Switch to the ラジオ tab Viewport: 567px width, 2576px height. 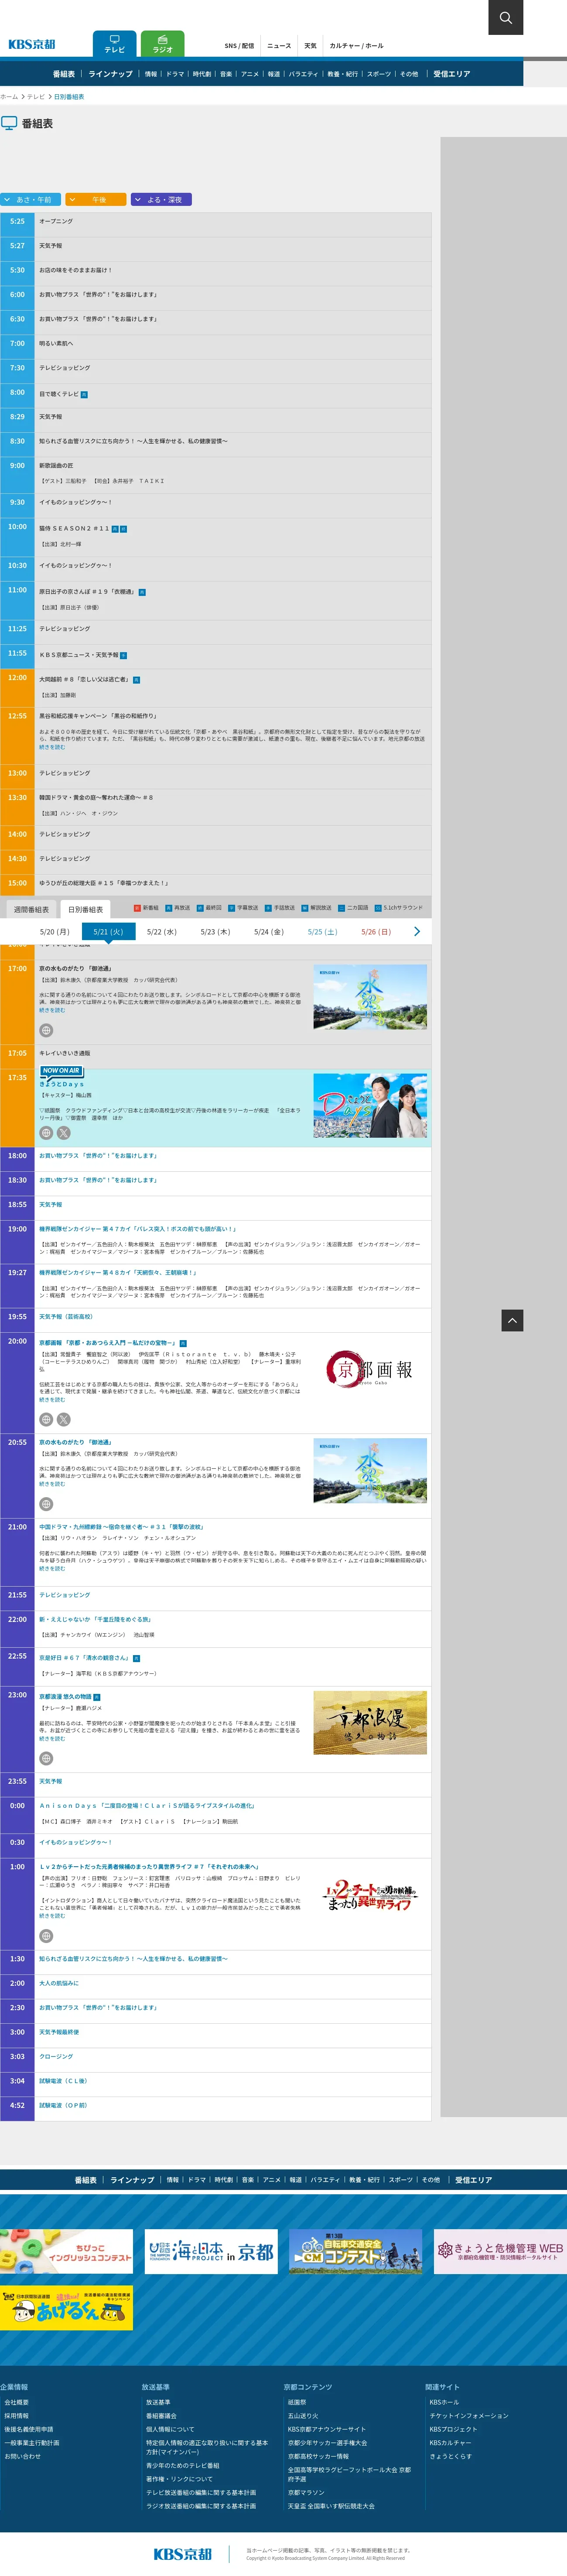point(162,44)
